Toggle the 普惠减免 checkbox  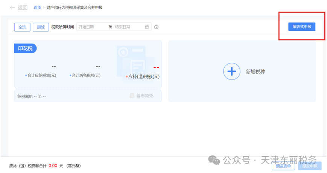tap(132, 96)
